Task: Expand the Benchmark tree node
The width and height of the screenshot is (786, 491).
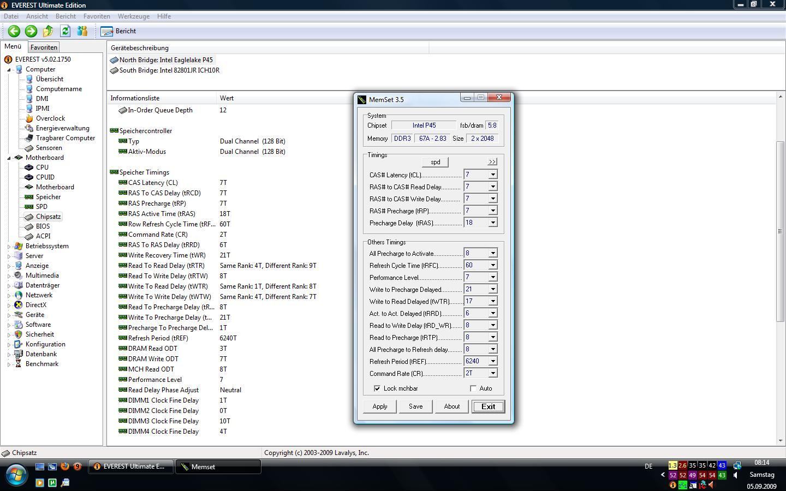Action: (x=9, y=364)
